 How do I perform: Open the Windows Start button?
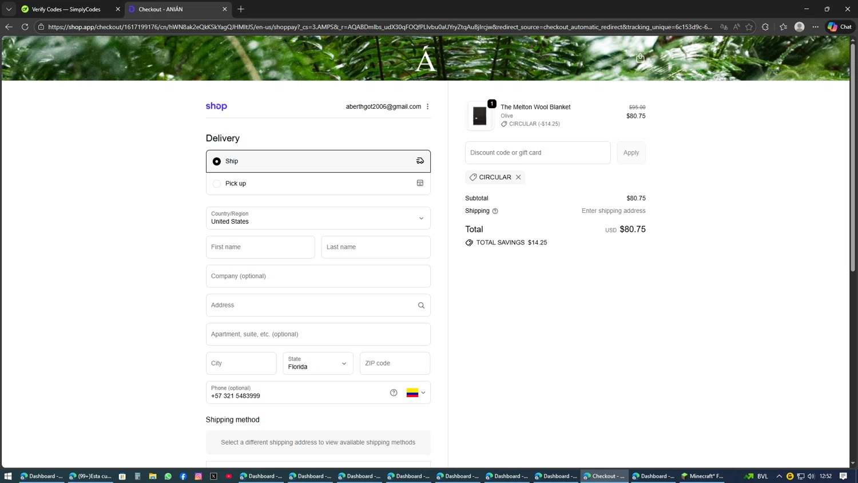(x=8, y=476)
